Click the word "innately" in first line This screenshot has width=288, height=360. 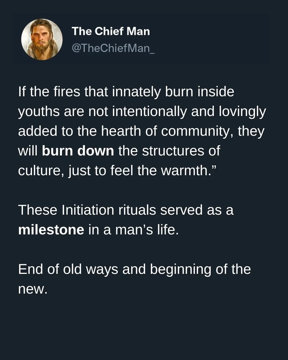[136, 92]
